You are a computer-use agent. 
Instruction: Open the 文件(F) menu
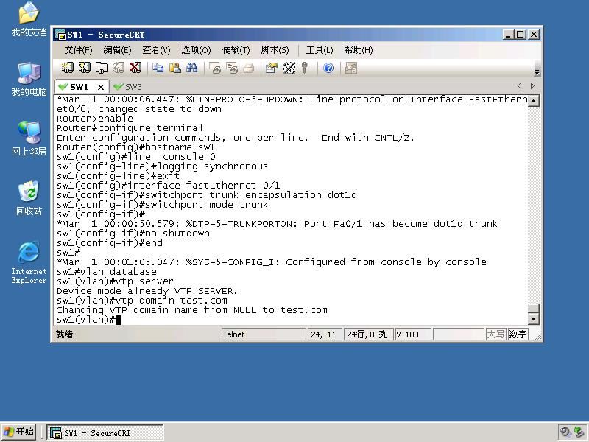78,50
